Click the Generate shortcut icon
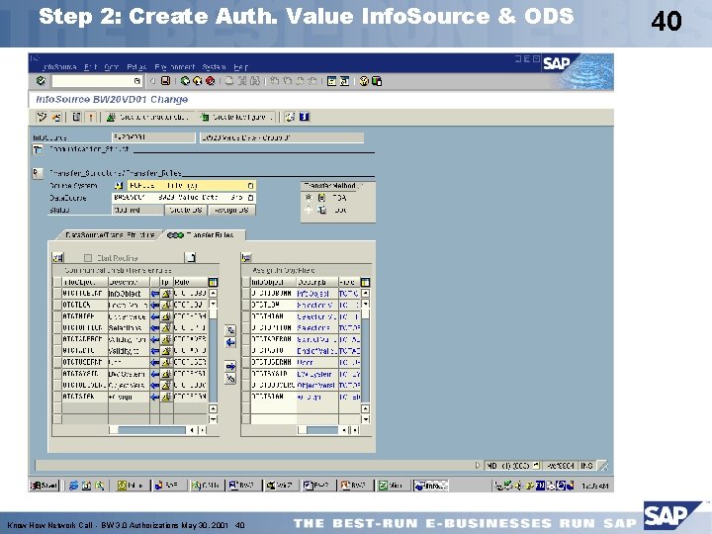The image size is (712, 534). (345, 81)
